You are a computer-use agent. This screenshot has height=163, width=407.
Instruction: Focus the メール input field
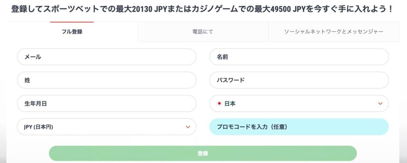click(107, 57)
